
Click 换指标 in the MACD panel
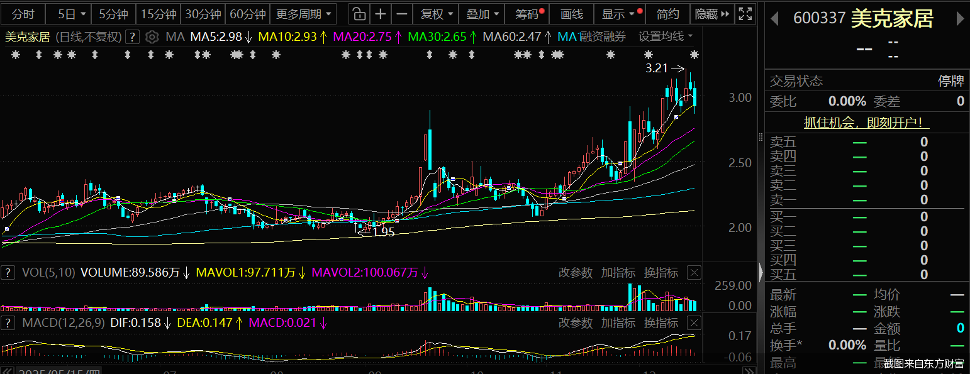click(x=661, y=323)
